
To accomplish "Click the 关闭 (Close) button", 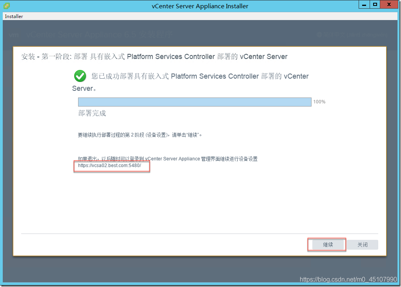I will coord(363,245).
